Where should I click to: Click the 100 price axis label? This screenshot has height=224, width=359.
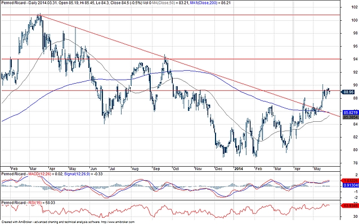(x=354, y=20)
